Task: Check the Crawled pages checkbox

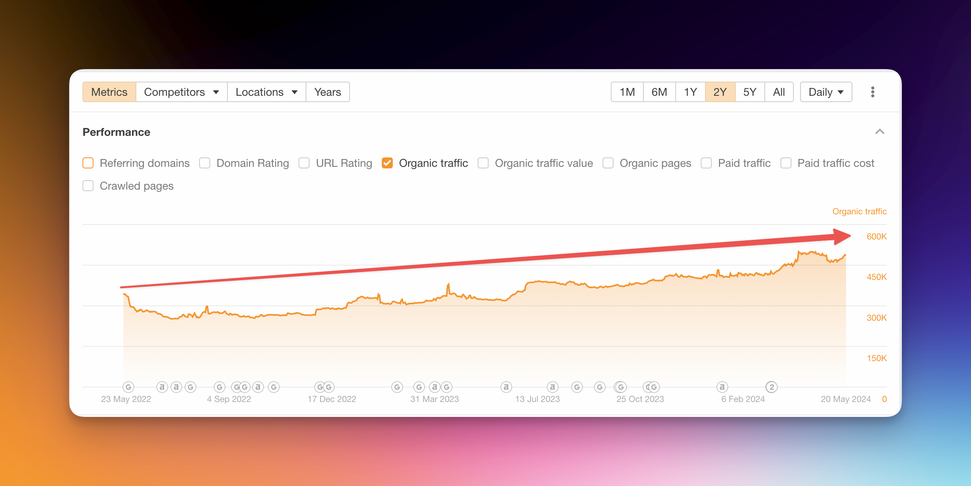Action: (88, 186)
